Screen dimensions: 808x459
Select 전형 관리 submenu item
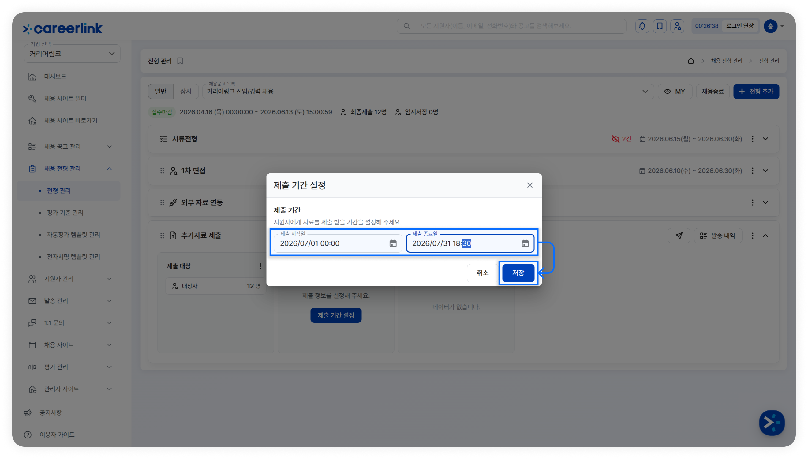point(69,191)
